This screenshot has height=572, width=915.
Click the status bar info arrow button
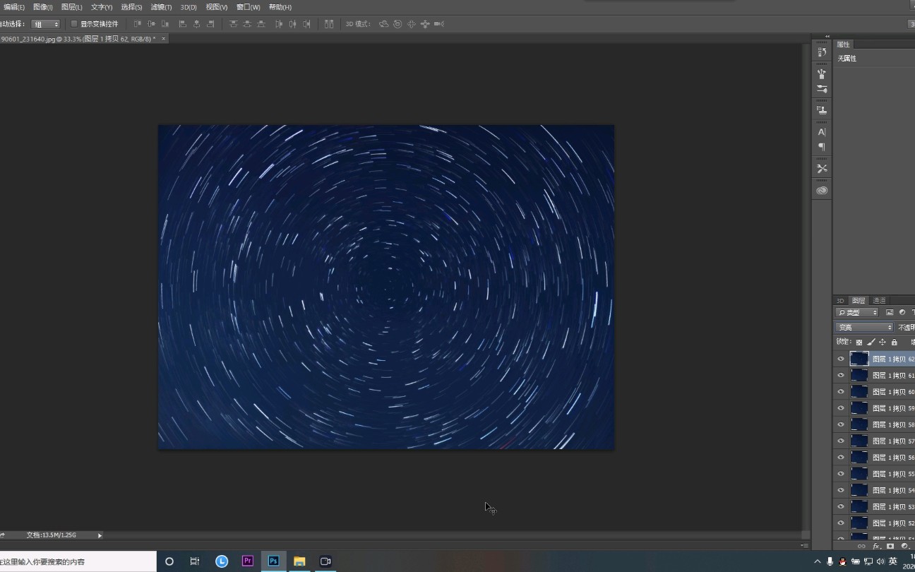(100, 535)
